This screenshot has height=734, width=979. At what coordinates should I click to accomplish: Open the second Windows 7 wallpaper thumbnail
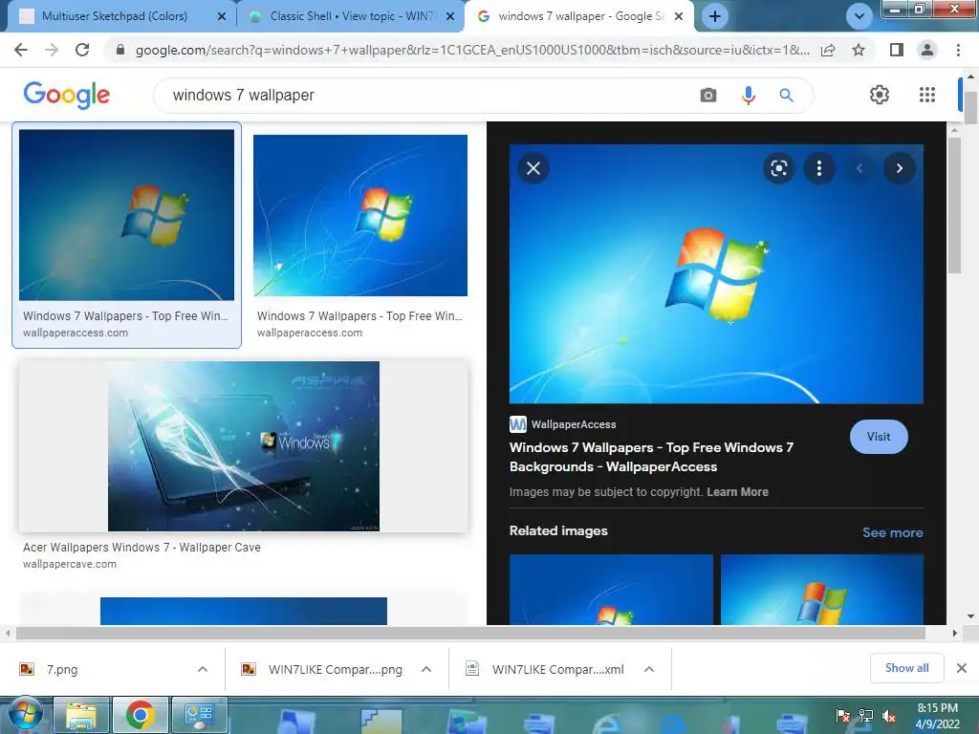tap(360, 215)
